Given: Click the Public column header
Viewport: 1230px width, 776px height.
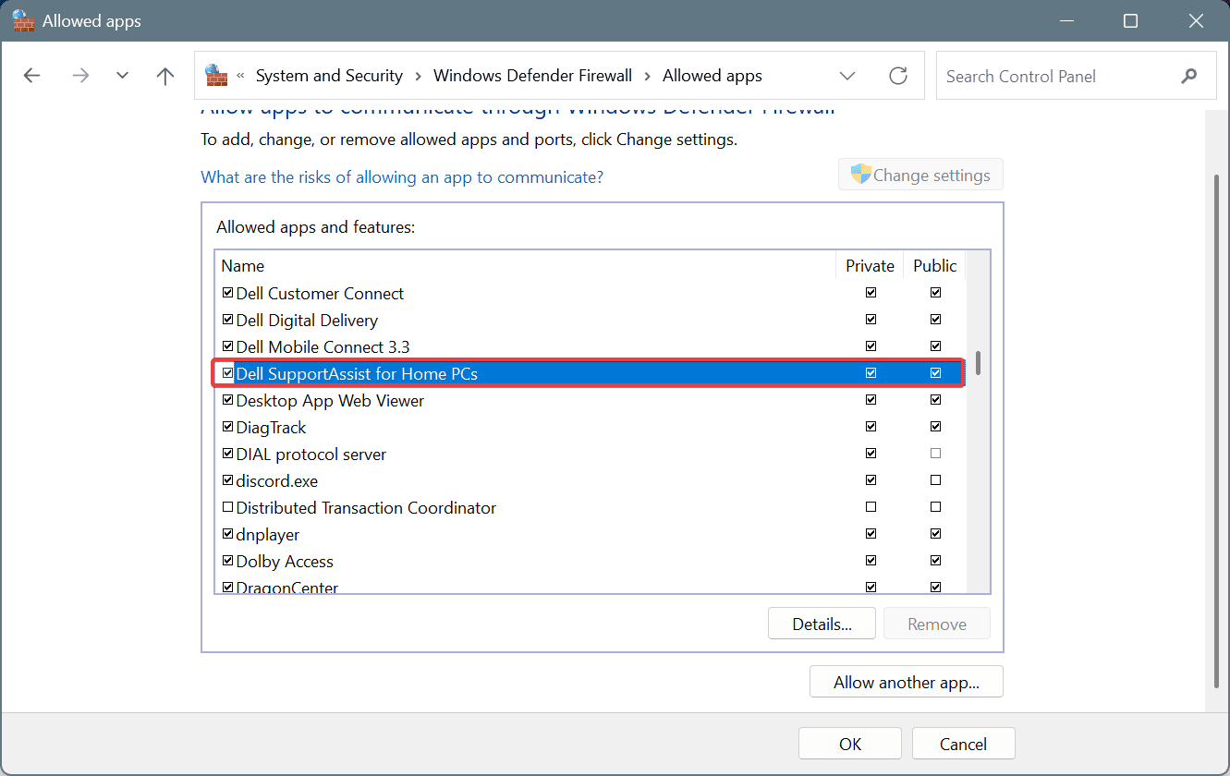Looking at the screenshot, I should (934, 265).
